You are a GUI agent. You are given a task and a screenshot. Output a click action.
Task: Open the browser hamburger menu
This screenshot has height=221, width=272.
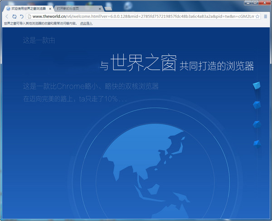(x=265, y=16)
